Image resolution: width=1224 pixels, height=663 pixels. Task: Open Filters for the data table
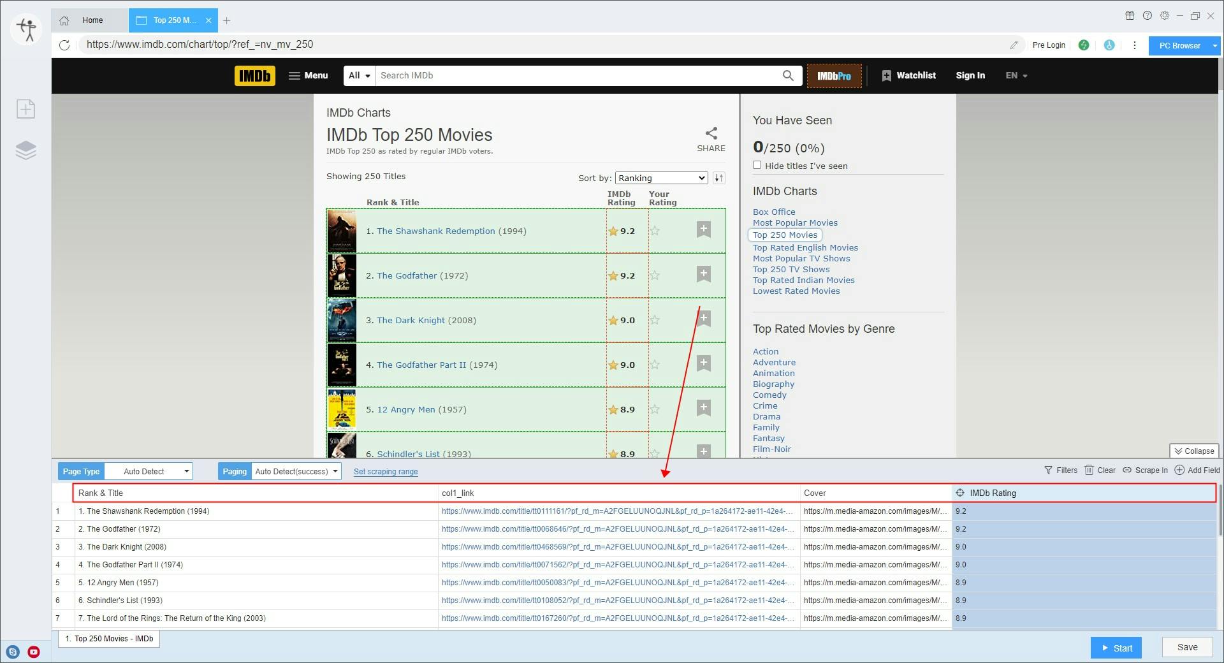point(1061,470)
